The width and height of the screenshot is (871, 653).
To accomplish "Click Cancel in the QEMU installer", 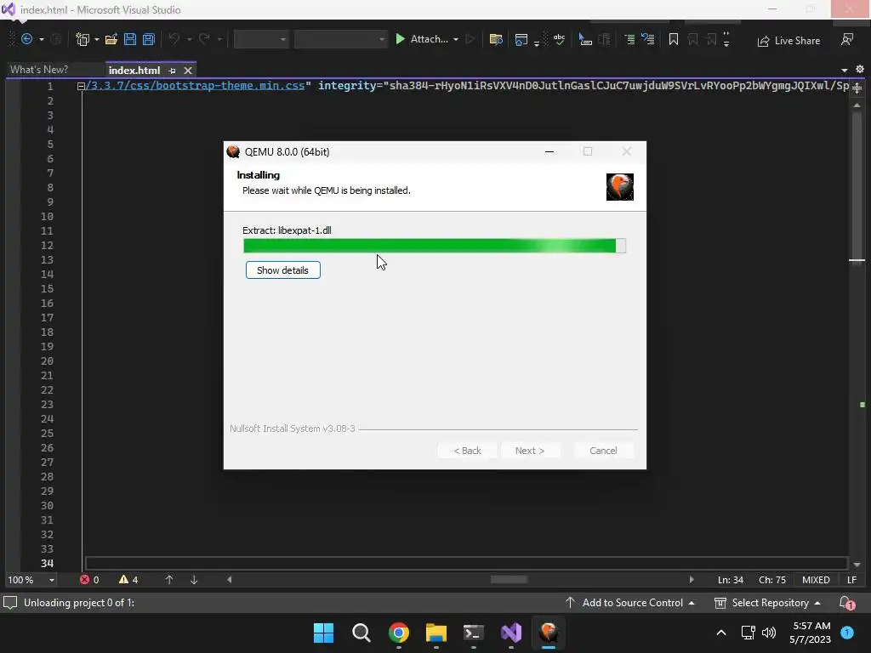I will click(603, 451).
